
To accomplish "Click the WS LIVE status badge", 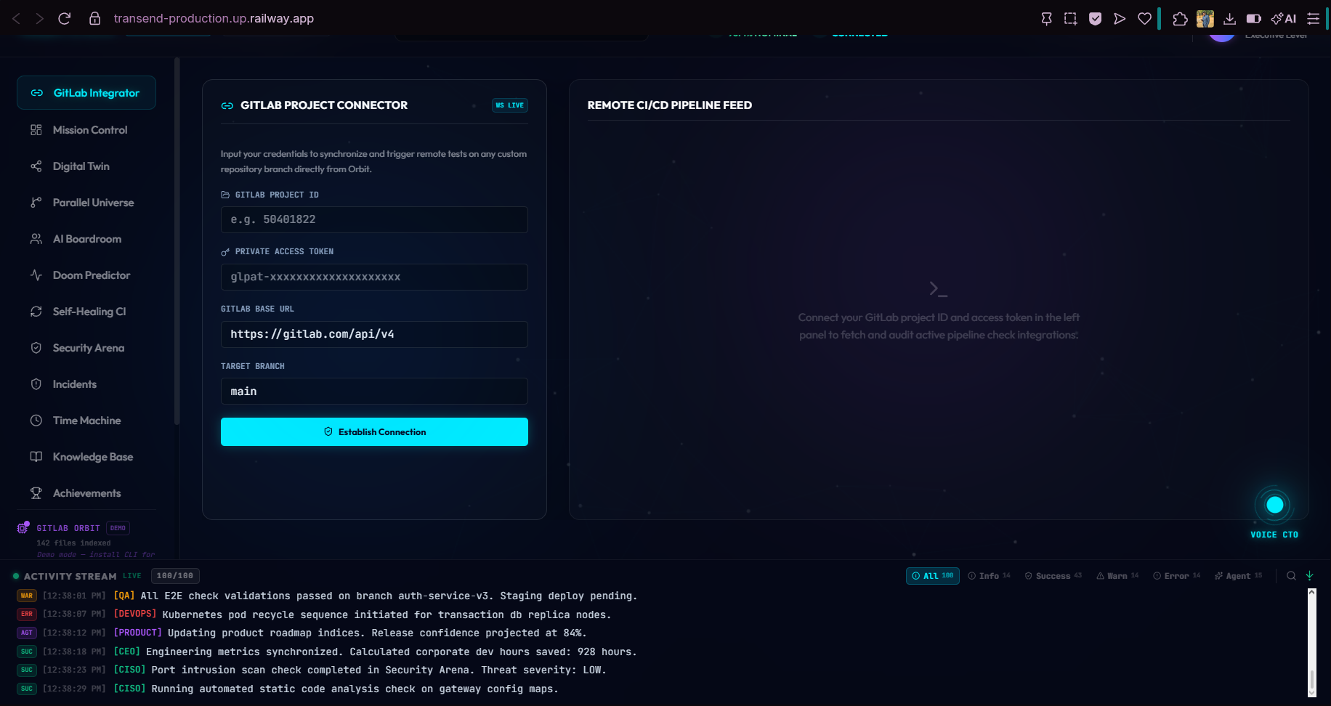I will 510,105.
